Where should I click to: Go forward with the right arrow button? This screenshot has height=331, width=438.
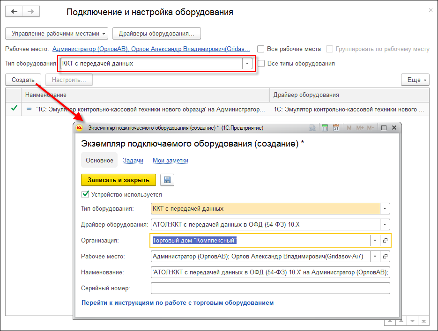31,12
